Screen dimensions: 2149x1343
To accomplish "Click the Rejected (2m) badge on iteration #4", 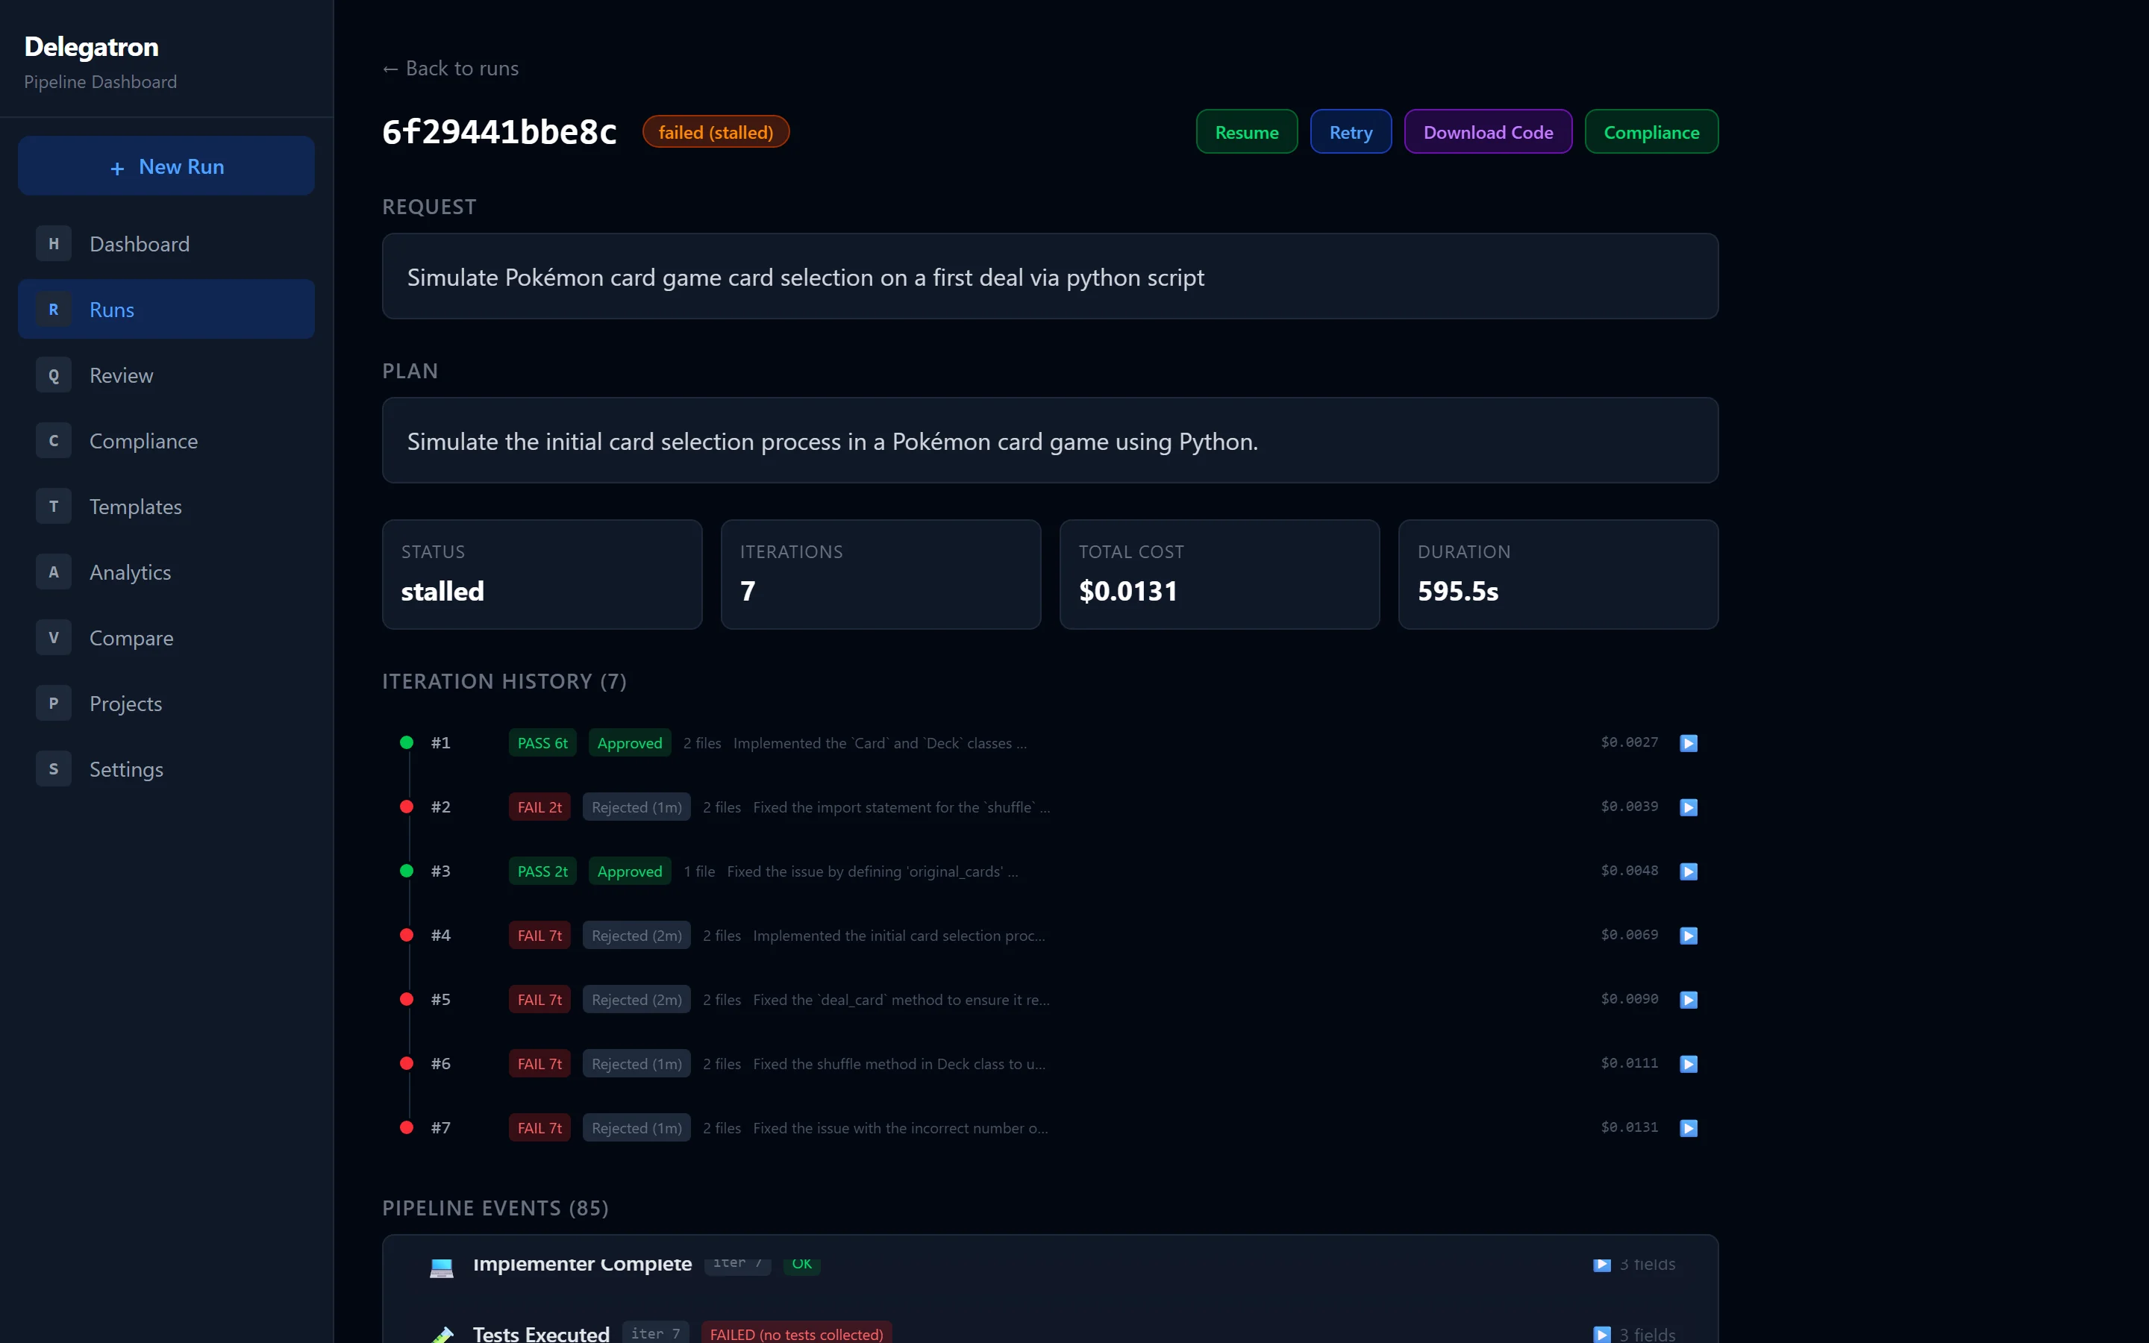I will (636, 936).
